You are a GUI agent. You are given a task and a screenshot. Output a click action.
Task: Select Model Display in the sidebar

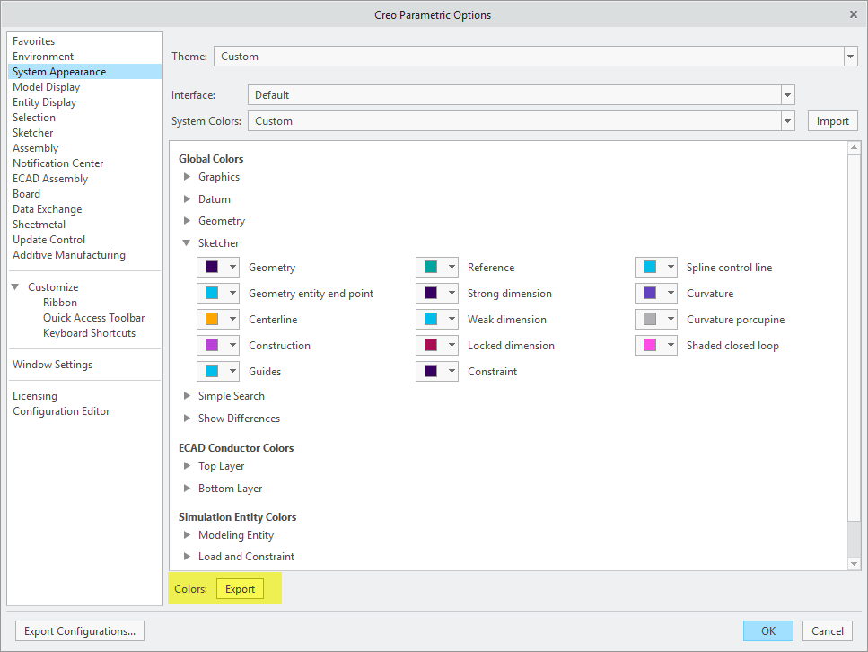point(46,87)
